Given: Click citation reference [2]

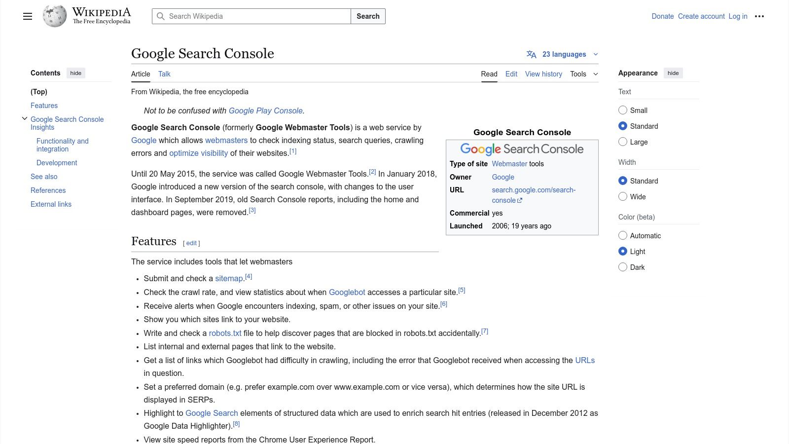Looking at the screenshot, I should [x=372, y=172].
